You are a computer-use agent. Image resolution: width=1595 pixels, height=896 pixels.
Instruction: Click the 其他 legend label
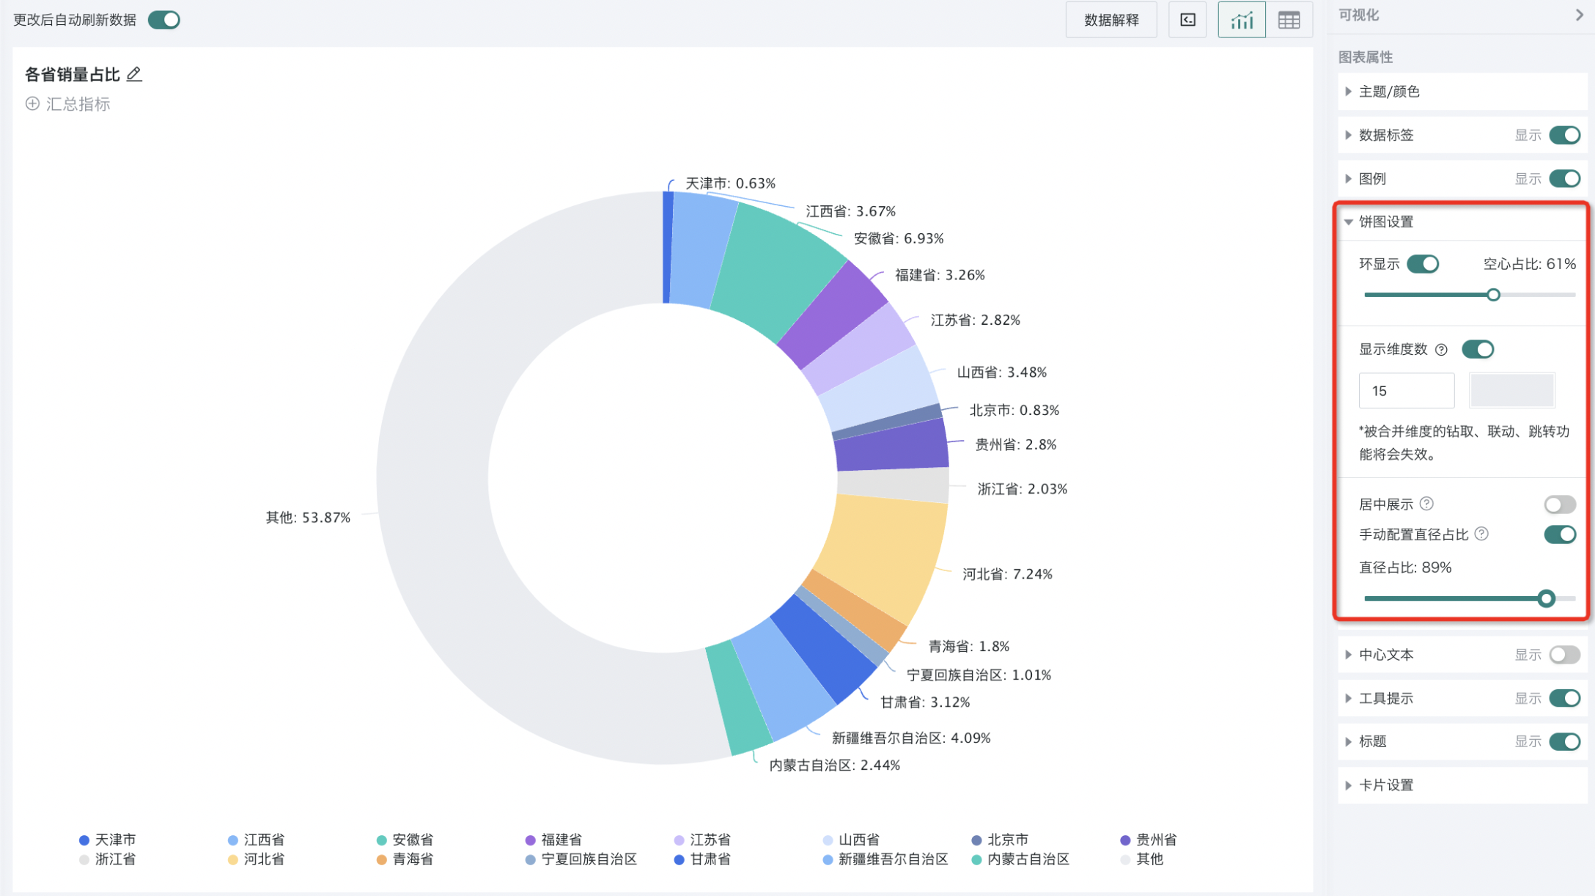click(x=1149, y=859)
